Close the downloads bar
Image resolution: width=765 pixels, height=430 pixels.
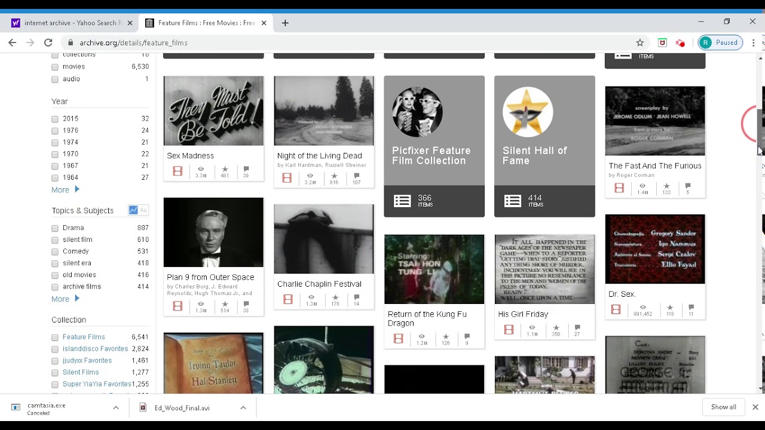point(755,407)
